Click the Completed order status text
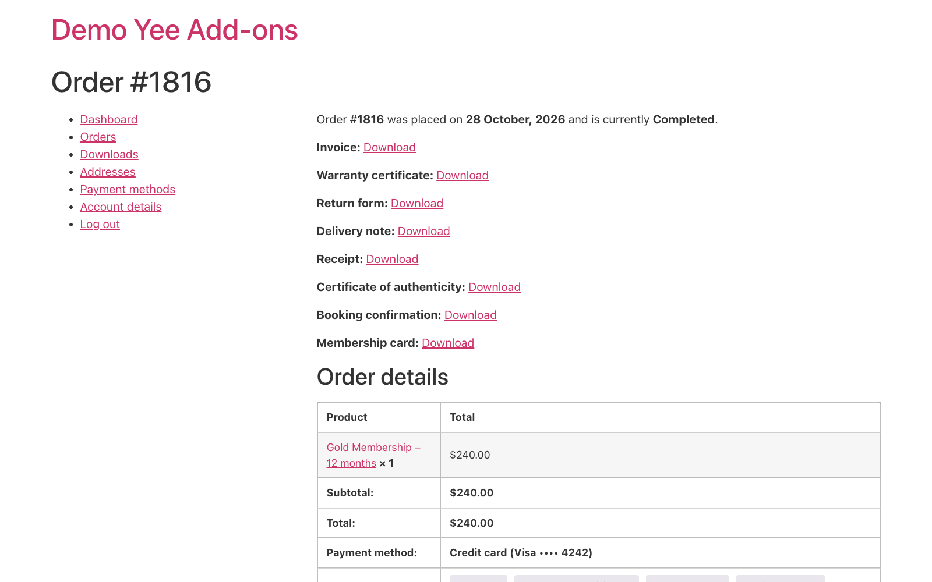The width and height of the screenshot is (932, 582). point(684,119)
